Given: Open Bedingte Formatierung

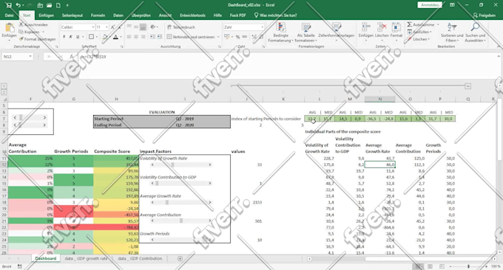Looking at the screenshot, I should [280, 32].
